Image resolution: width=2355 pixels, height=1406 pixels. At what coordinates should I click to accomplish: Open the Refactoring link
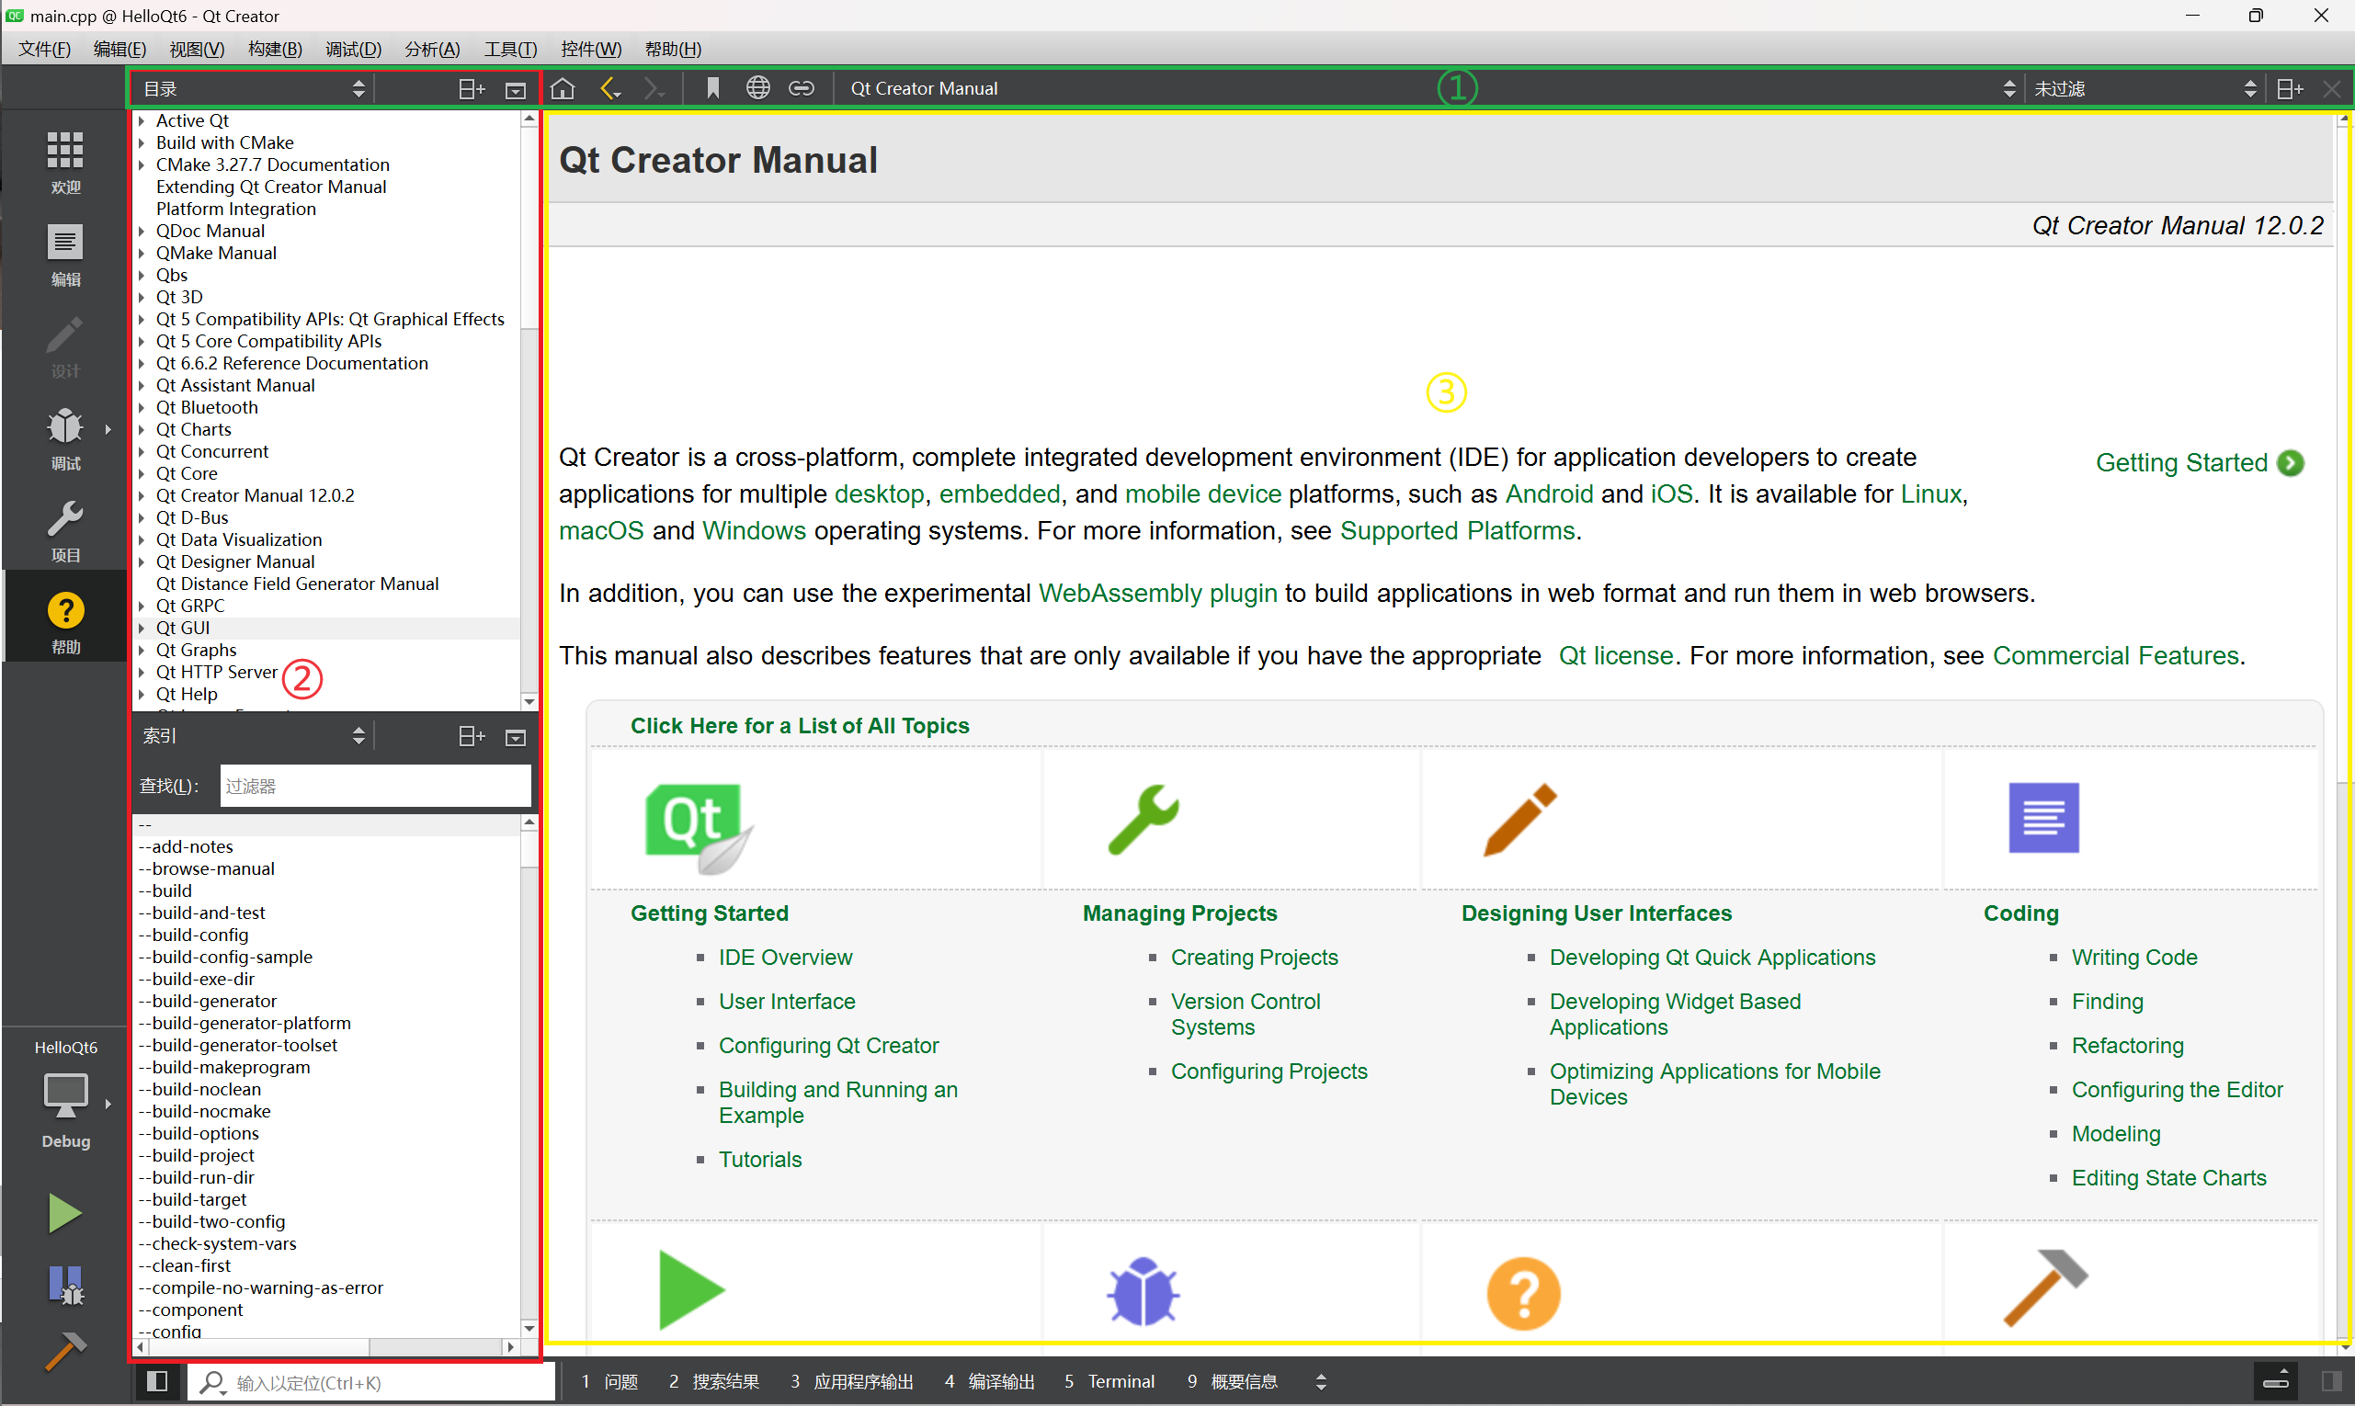2127,1045
